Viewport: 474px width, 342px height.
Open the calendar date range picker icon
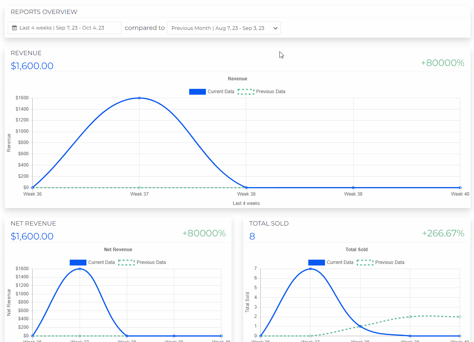[x=15, y=28]
